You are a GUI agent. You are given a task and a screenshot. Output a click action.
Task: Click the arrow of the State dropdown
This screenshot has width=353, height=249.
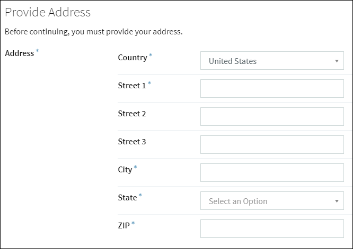(337, 201)
